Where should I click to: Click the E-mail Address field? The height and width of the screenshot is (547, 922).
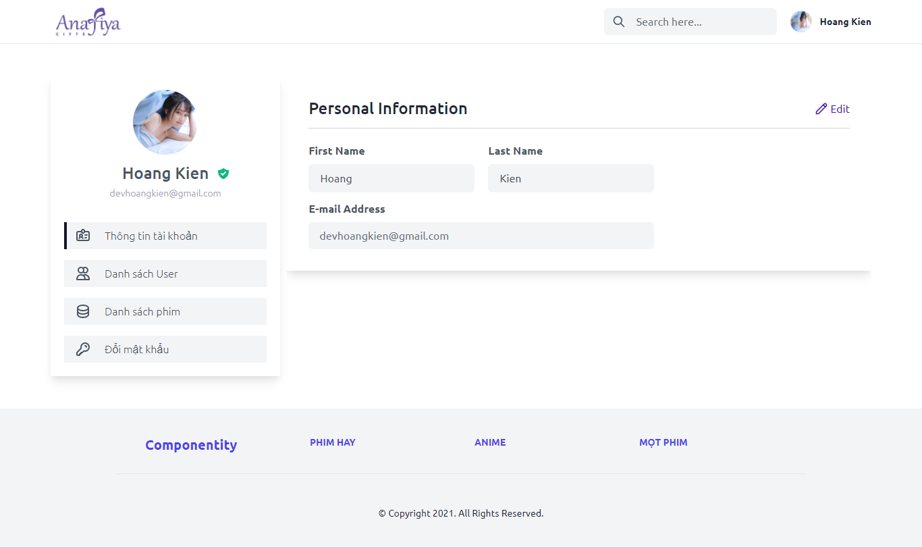(x=481, y=236)
